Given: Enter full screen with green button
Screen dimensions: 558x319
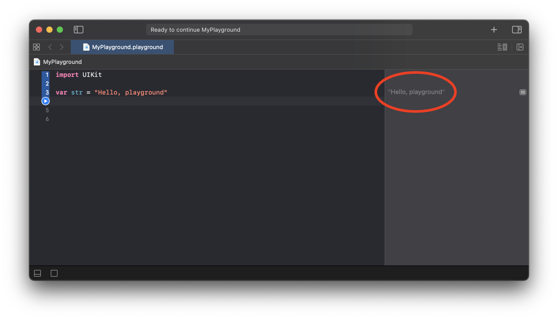Looking at the screenshot, I should pyautogui.click(x=60, y=30).
